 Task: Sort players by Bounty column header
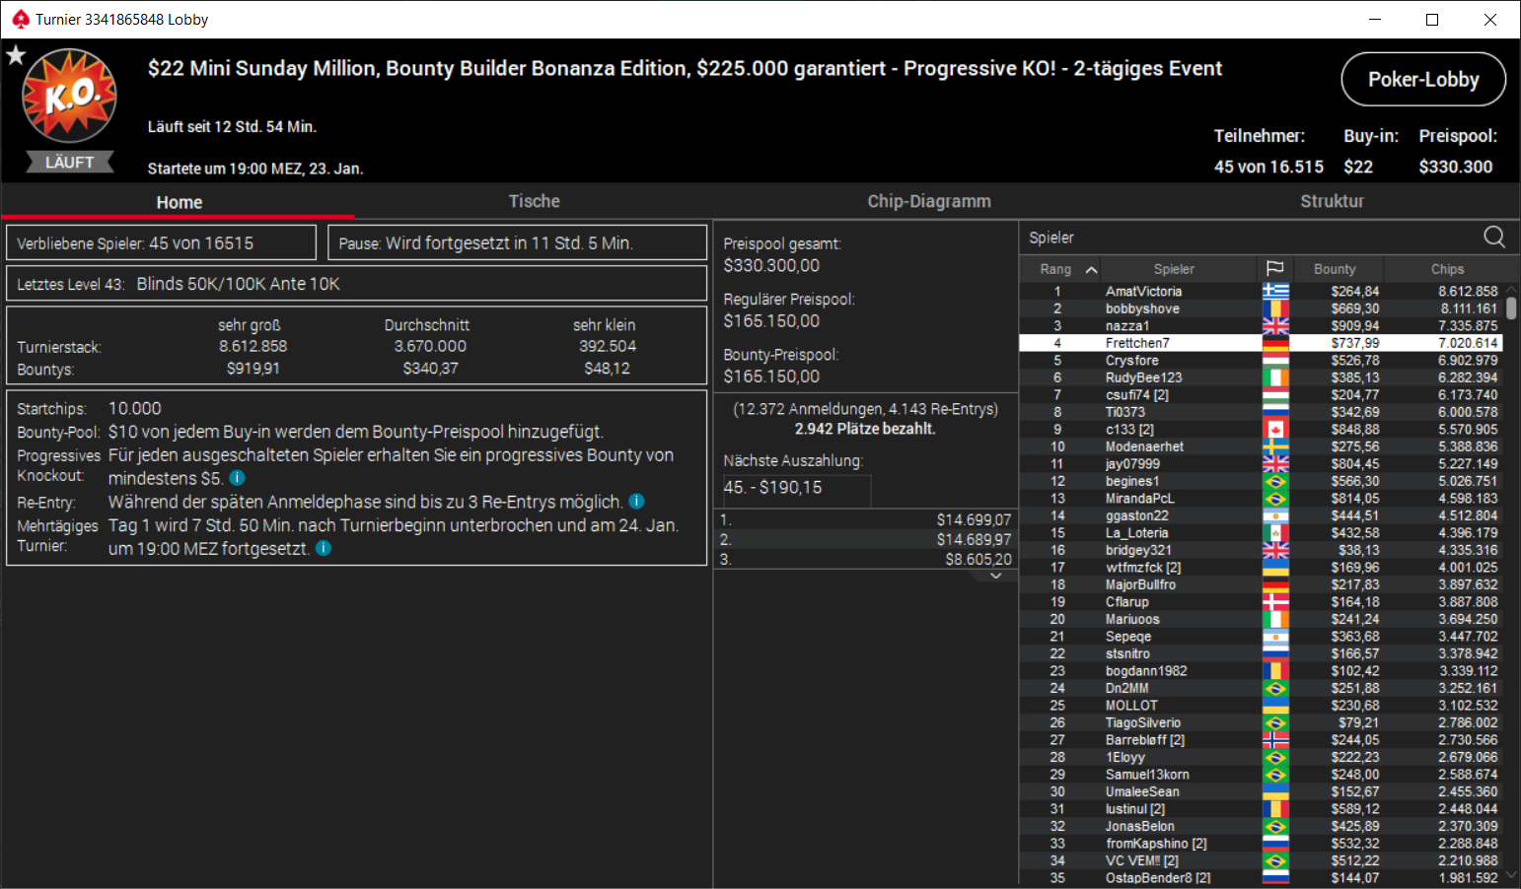pos(1335,269)
